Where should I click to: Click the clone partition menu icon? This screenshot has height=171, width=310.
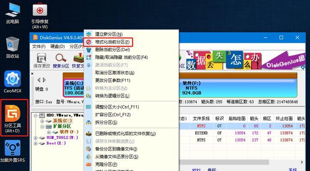pyautogui.click(x=89, y=164)
